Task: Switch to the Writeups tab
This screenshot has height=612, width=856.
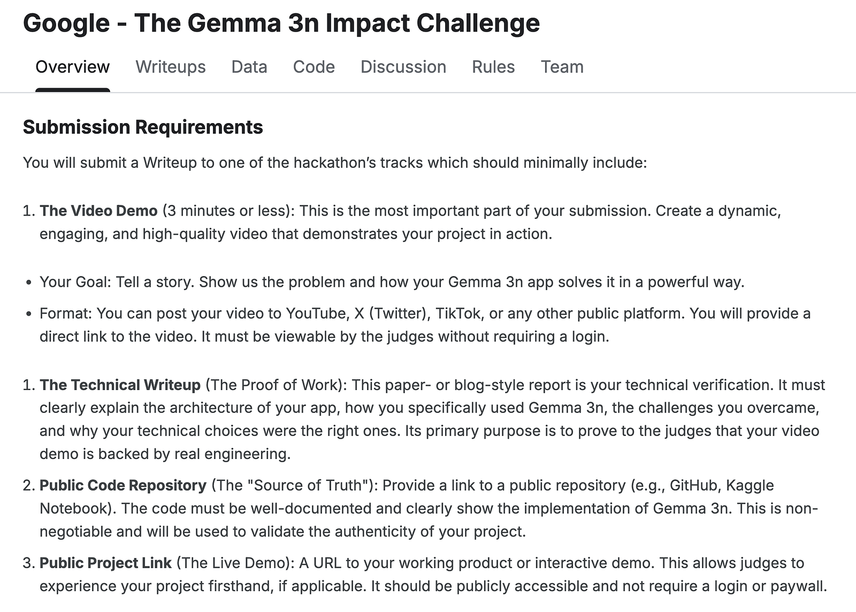Action: (170, 66)
